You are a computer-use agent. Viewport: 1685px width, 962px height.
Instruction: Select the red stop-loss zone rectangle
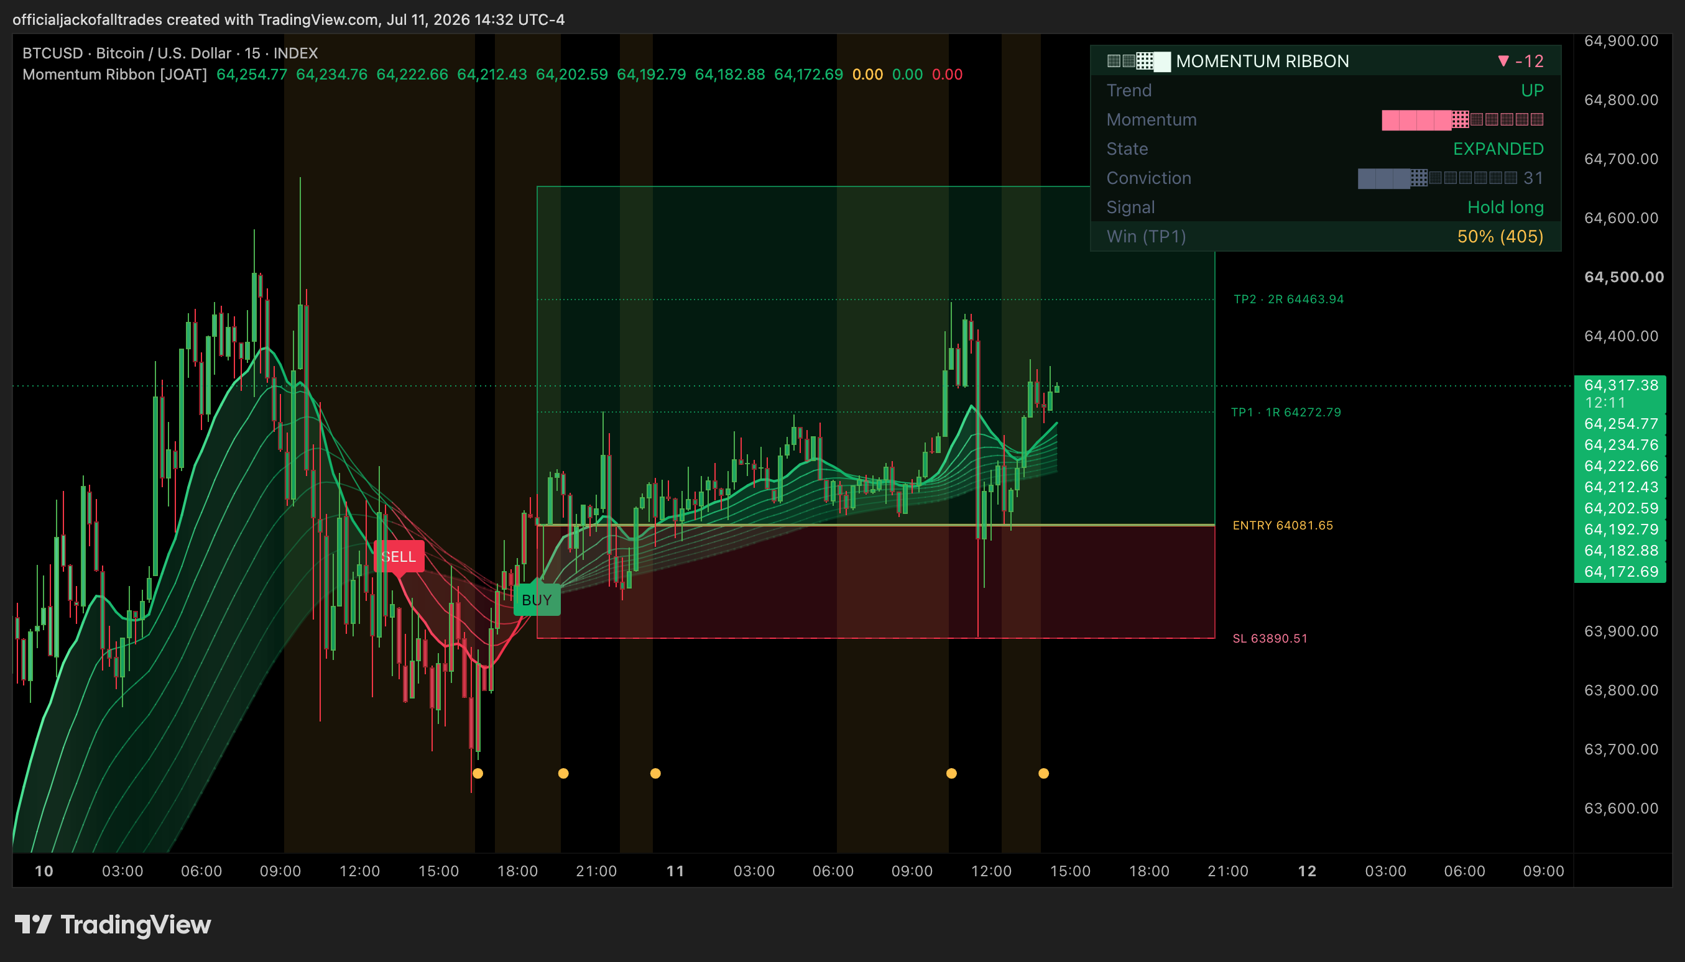click(876, 582)
